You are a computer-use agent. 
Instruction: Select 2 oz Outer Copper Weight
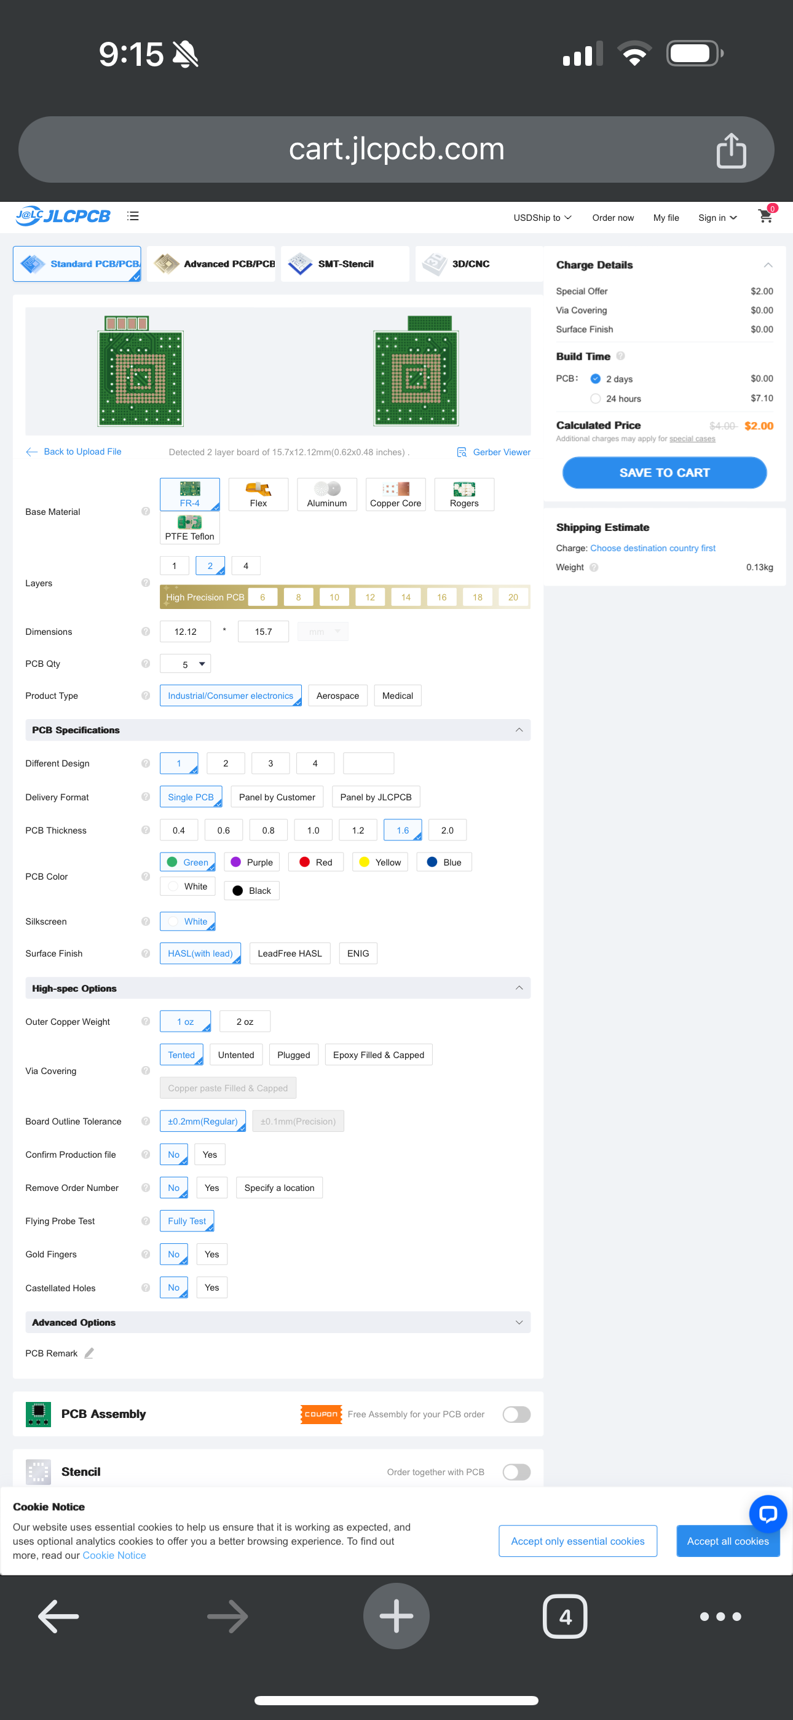coord(245,1022)
